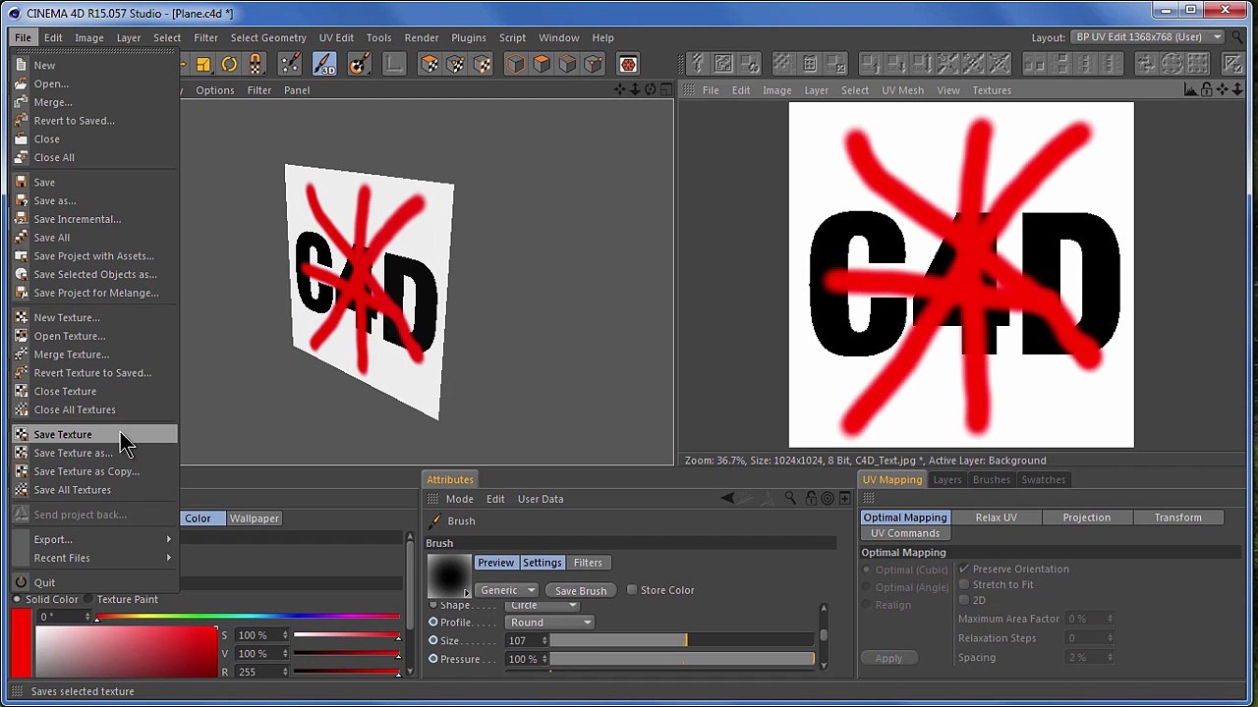Click the rainbow hue slider
The image size is (1258, 707).
coord(248,617)
